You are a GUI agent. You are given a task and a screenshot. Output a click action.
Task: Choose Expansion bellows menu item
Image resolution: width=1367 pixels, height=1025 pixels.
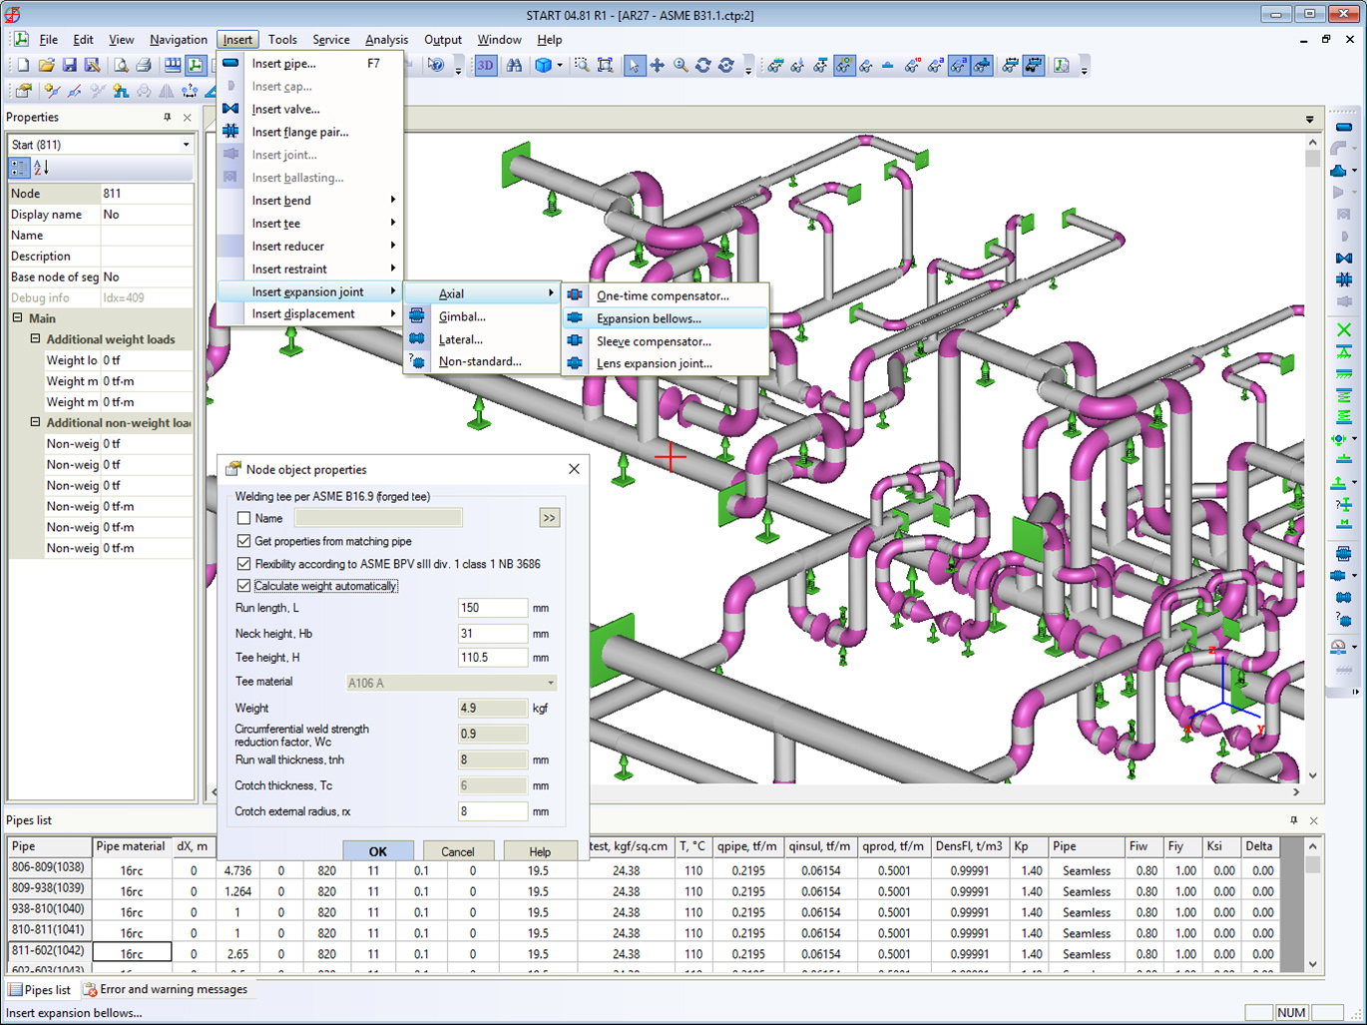666,318
